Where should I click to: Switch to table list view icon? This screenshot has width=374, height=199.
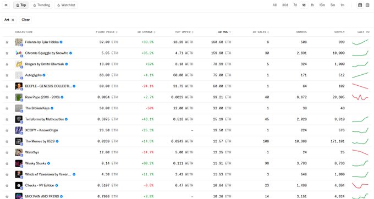360,5
